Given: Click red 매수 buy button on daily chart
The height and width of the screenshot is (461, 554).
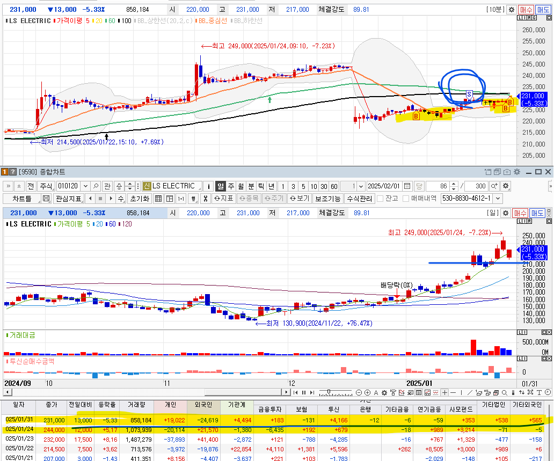Looking at the screenshot, I should [520, 213].
